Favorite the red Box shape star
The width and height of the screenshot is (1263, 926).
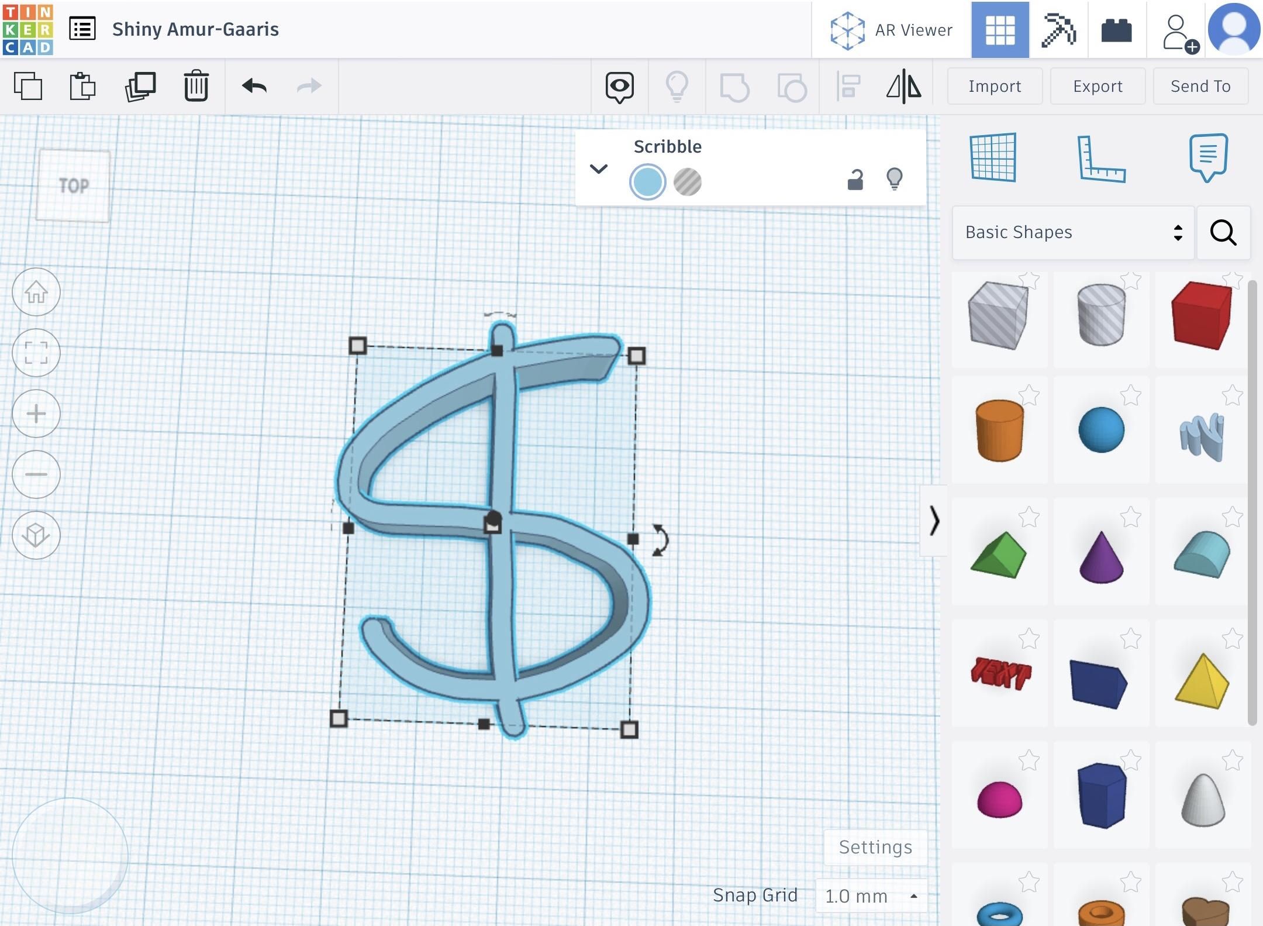point(1234,281)
